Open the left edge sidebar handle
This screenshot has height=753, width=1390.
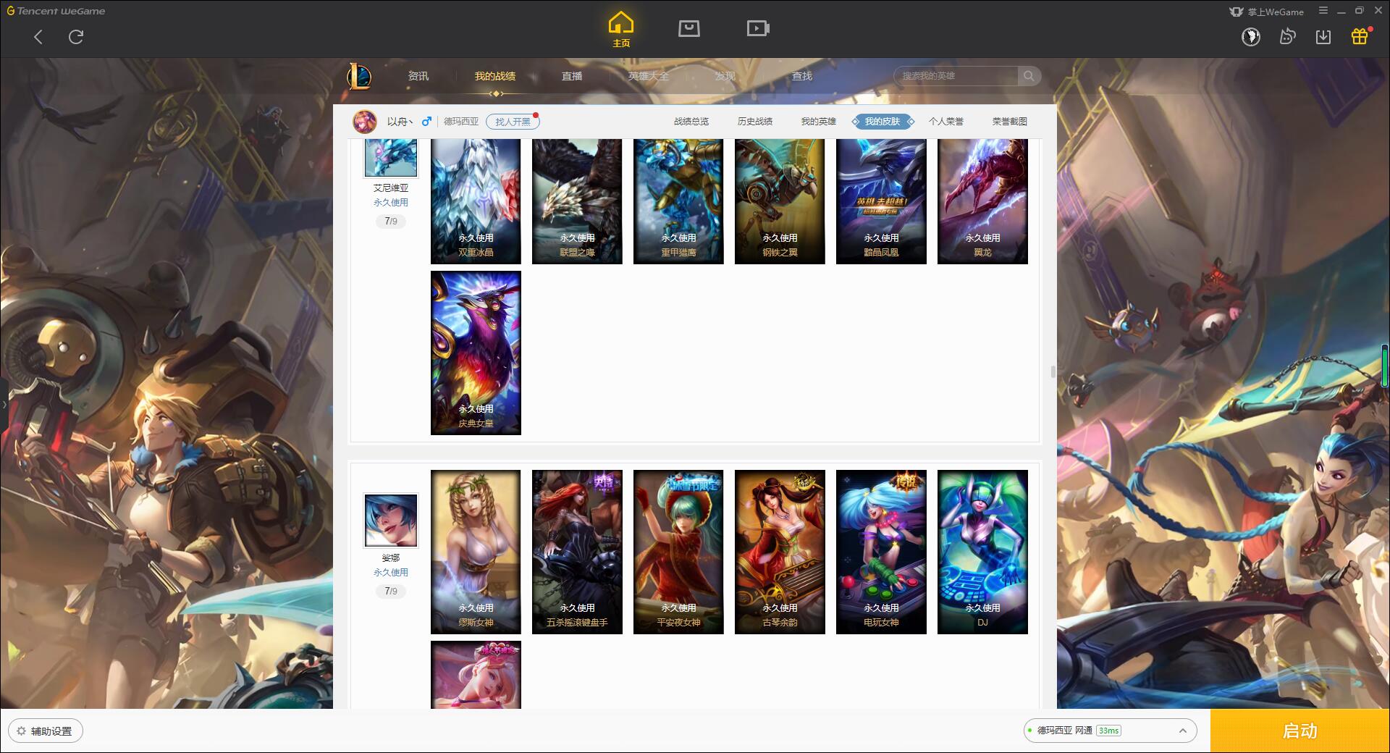(4, 405)
